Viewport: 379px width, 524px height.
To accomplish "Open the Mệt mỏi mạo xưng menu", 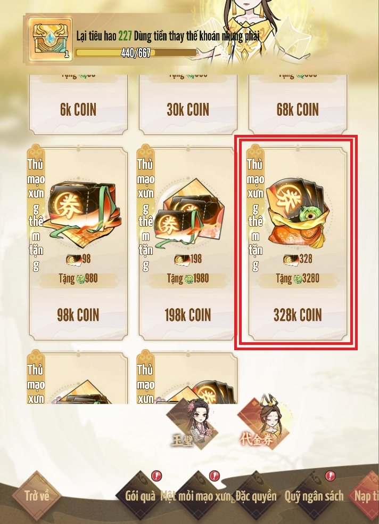I will (198, 496).
